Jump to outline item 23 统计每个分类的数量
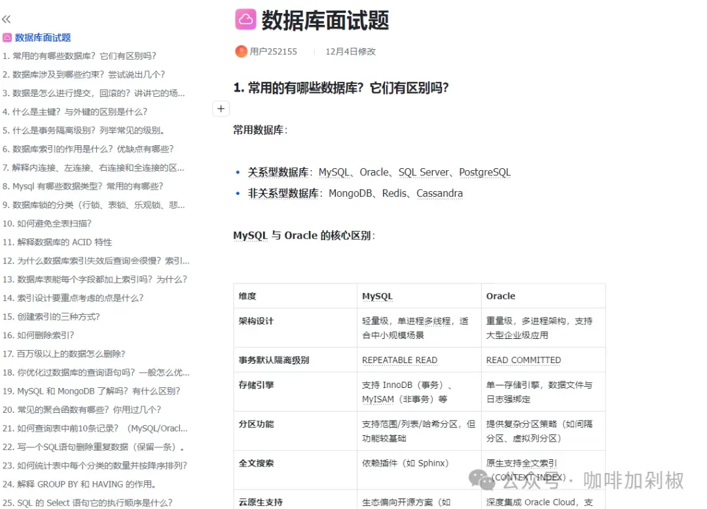The width and height of the screenshot is (707, 509). coord(95,466)
